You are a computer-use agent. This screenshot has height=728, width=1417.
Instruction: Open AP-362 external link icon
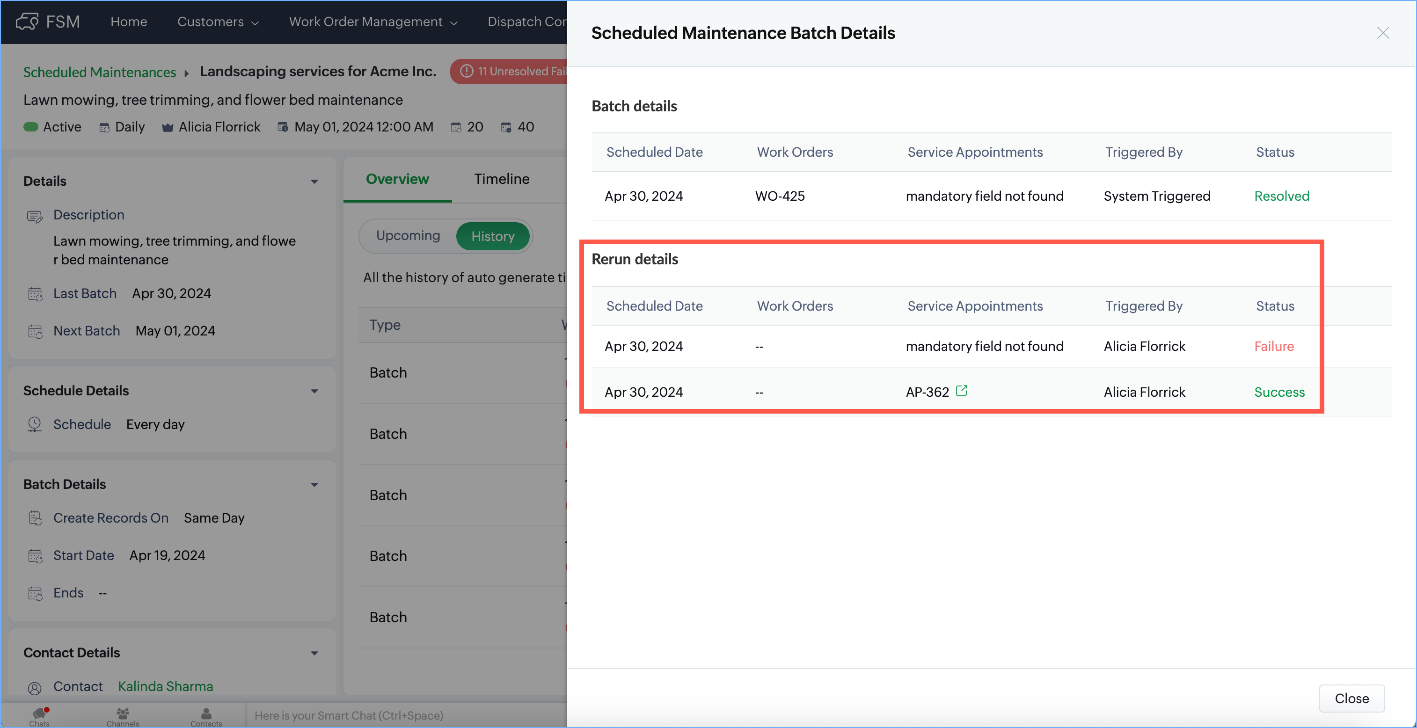(x=962, y=391)
